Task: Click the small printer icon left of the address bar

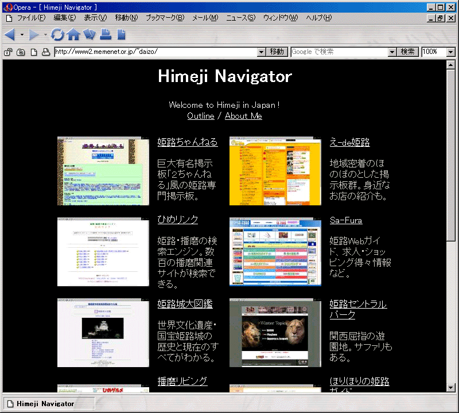Action: point(46,52)
